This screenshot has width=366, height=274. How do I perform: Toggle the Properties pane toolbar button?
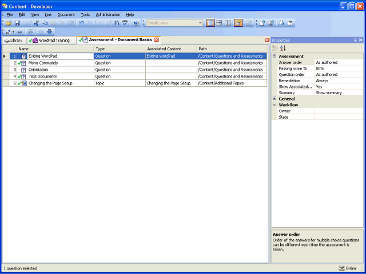click(x=238, y=23)
